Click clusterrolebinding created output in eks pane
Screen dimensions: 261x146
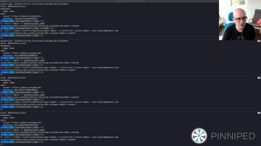pos(38,70)
